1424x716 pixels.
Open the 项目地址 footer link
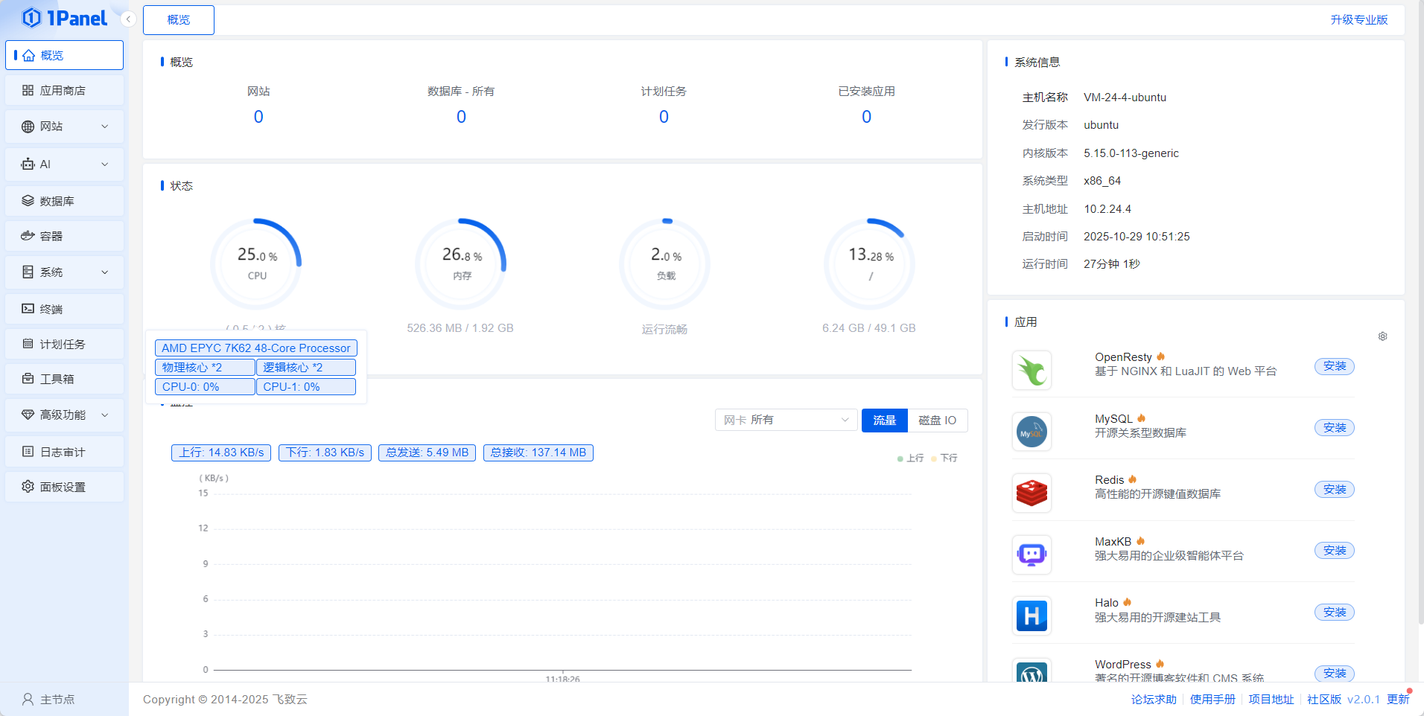[x=1271, y=700]
